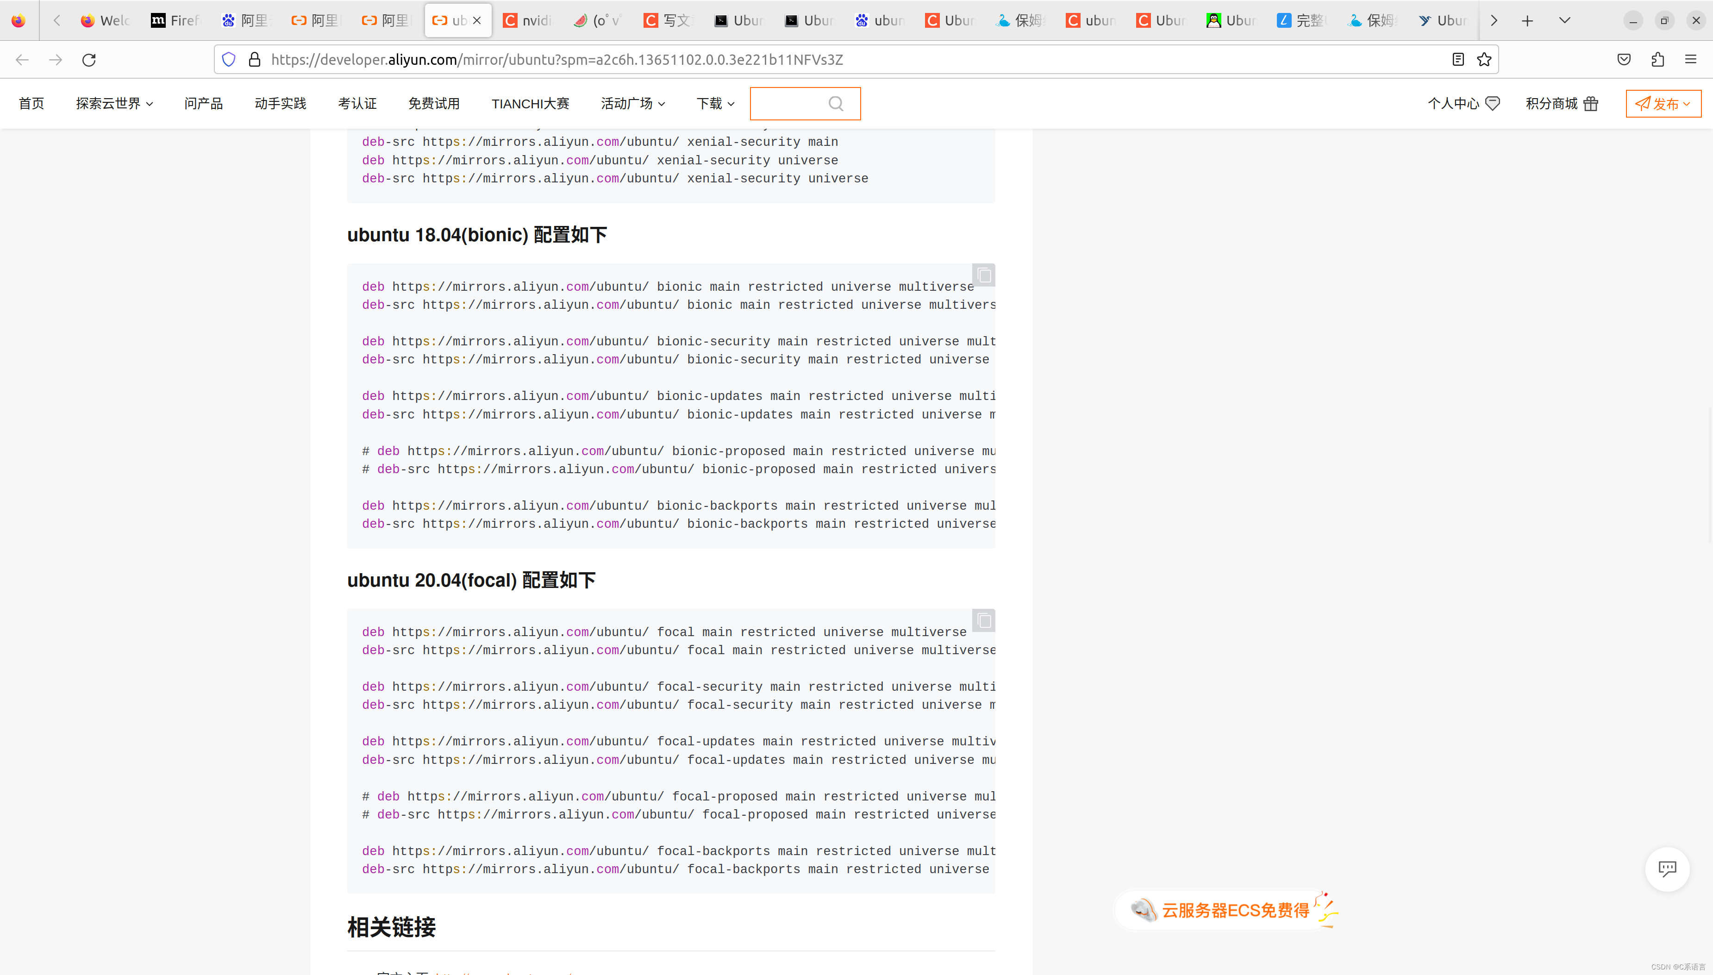Click the search magnifier icon in site header
This screenshot has width=1713, height=975.
pos(836,104)
